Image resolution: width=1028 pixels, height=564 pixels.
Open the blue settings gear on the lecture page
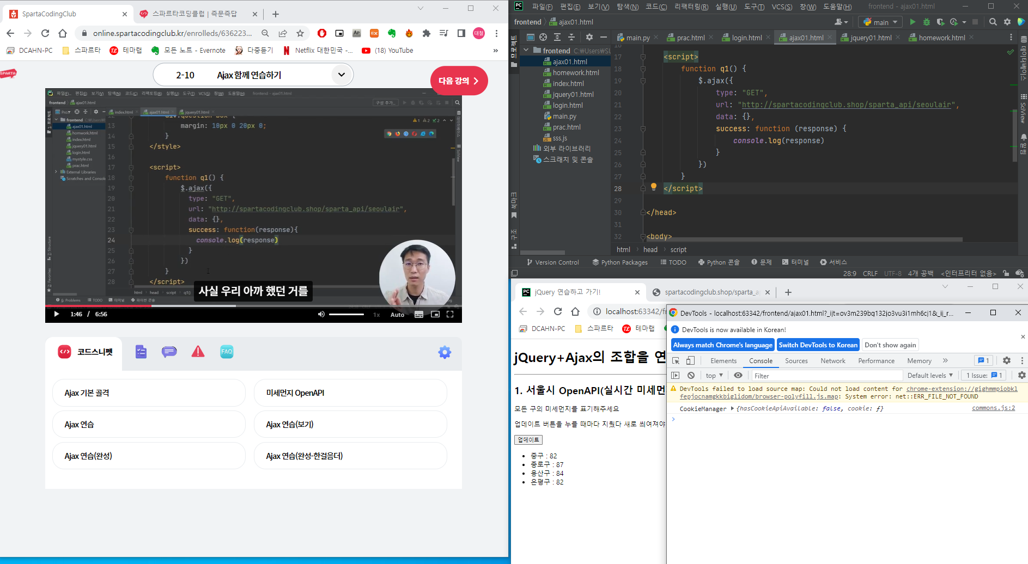[x=445, y=352]
